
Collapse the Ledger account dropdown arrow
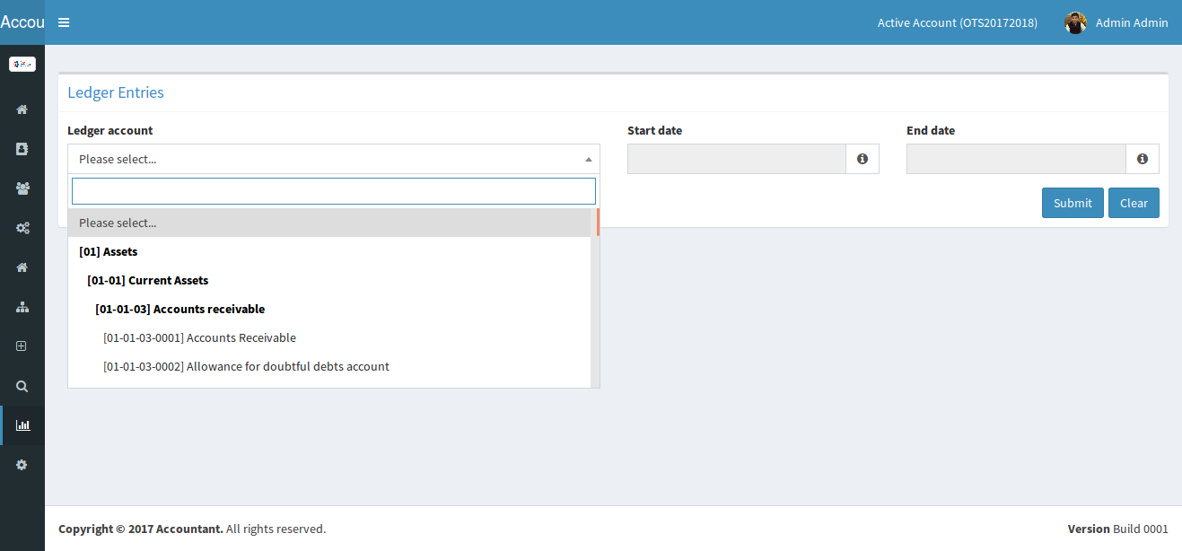(589, 160)
